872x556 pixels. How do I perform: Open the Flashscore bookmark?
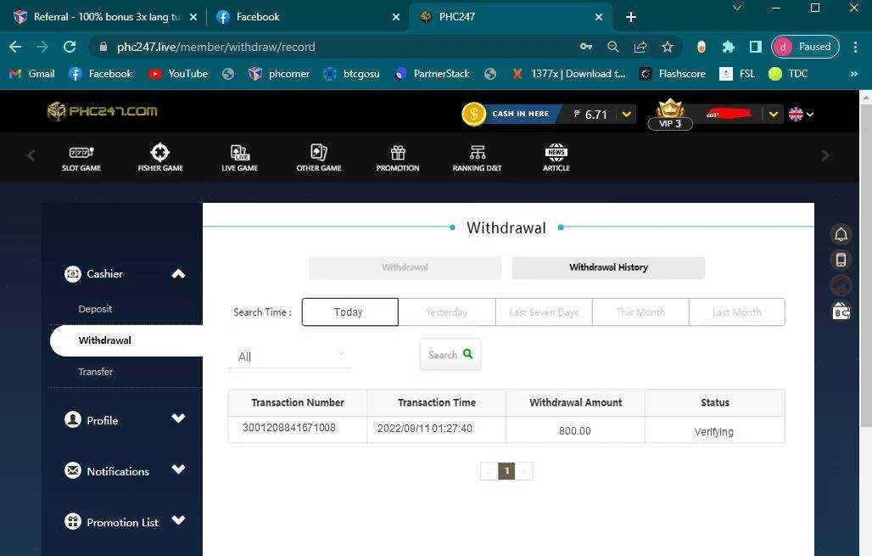click(673, 74)
